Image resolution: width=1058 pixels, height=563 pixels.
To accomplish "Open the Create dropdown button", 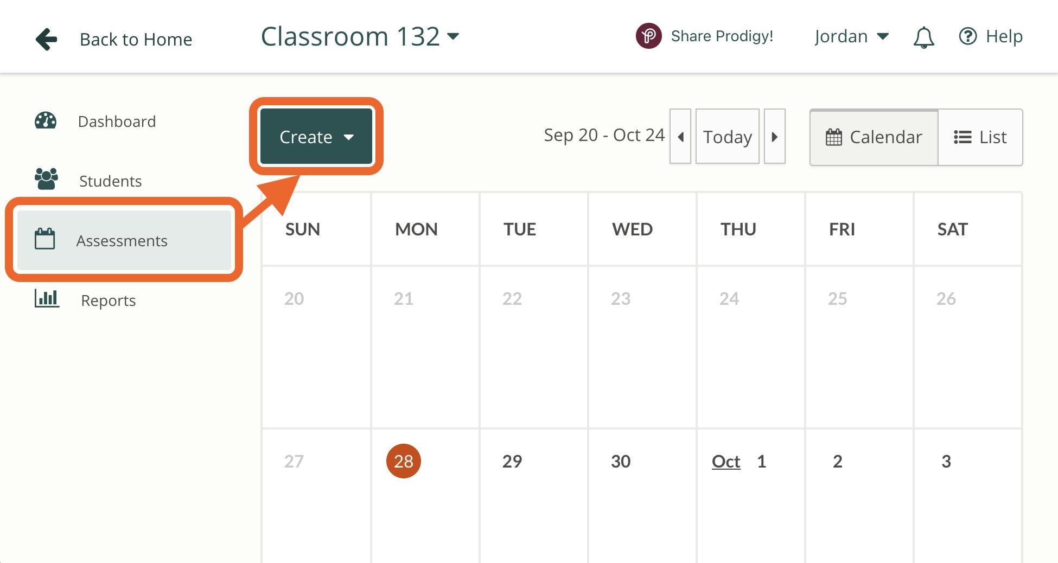I will pos(316,137).
